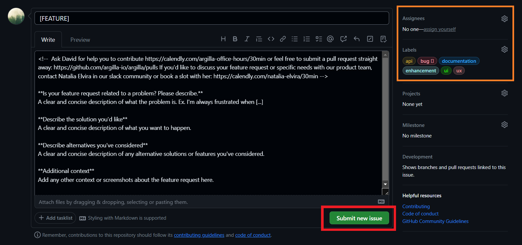Add a link with the chain icon
The width and height of the screenshot is (522, 245).
pos(283,39)
